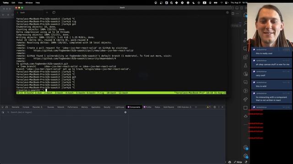Click the Ninja item in VS Code status bar

[238, 162]
